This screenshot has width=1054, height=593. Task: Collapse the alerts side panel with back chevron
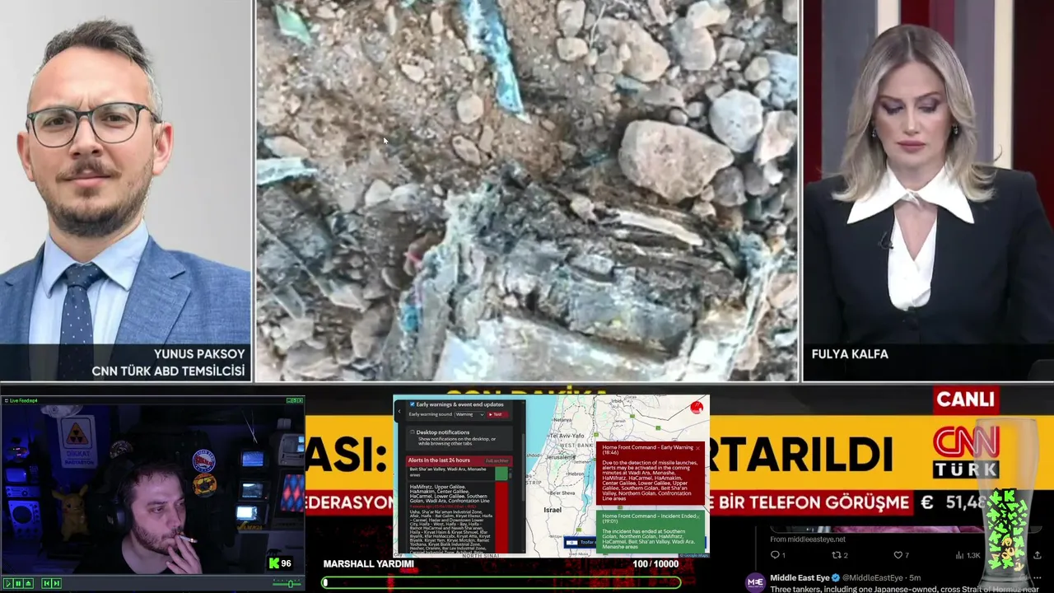coord(399,411)
